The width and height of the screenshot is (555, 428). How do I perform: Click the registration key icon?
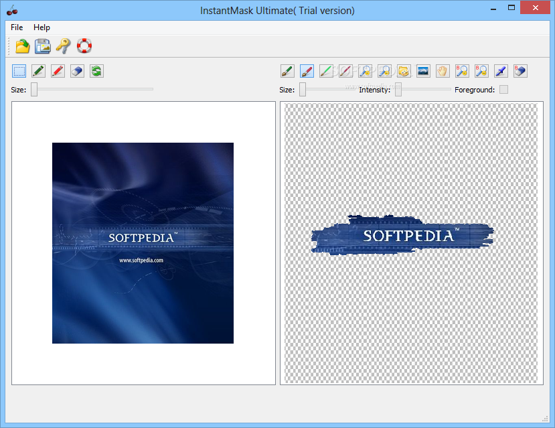[64, 46]
